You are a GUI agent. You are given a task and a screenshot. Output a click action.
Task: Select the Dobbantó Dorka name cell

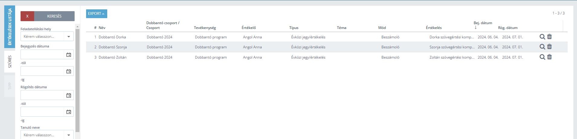tap(112, 37)
